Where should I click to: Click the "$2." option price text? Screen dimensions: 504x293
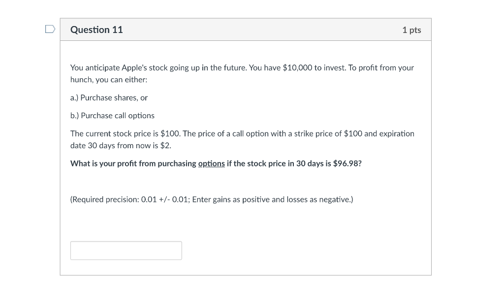pyautogui.click(x=166, y=146)
